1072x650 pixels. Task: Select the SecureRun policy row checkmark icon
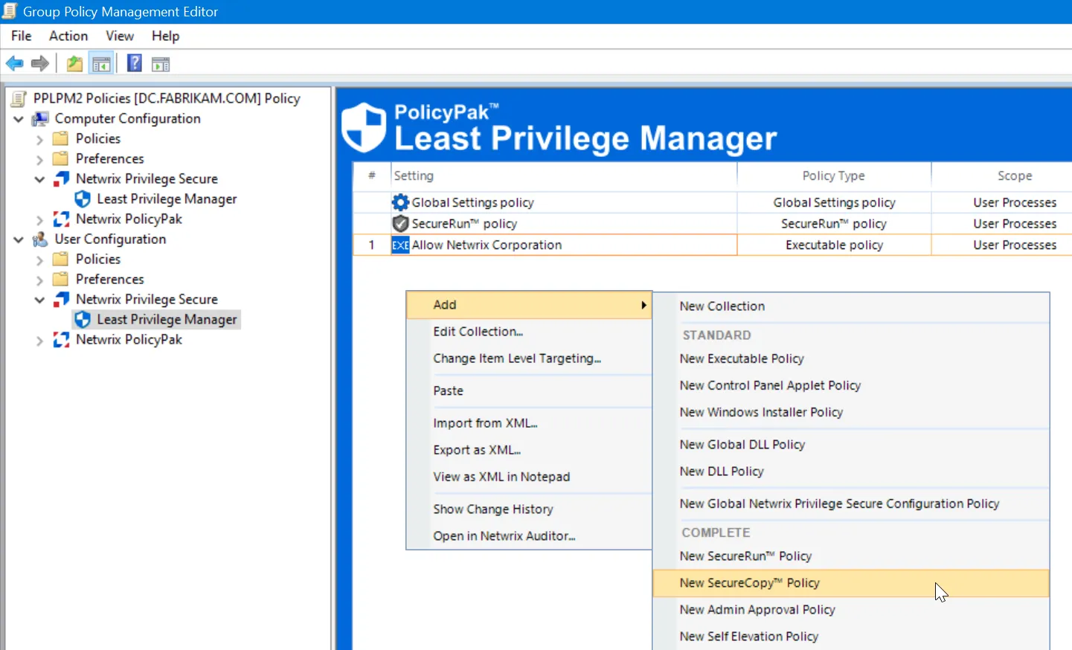tap(399, 223)
